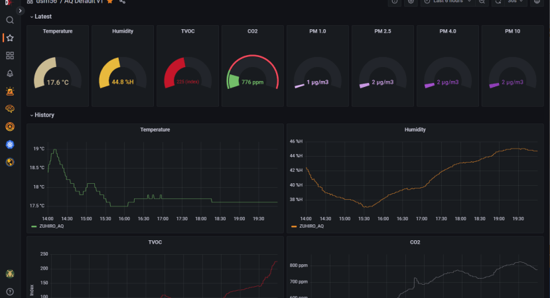Screen dimensions: 550x298
Task: Open the CO2 gauge panel title
Action: pos(253,31)
